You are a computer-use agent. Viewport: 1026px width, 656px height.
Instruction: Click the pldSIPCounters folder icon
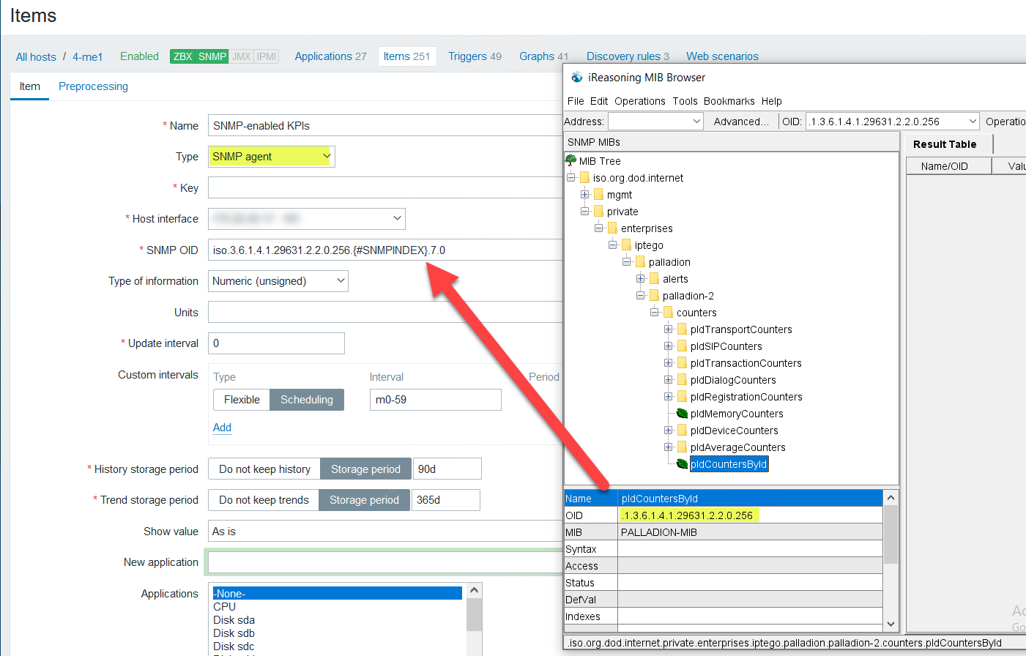[681, 346]
